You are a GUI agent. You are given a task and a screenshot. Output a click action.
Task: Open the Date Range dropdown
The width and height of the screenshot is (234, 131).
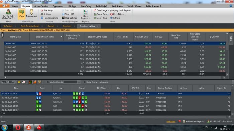pos(101,10)
